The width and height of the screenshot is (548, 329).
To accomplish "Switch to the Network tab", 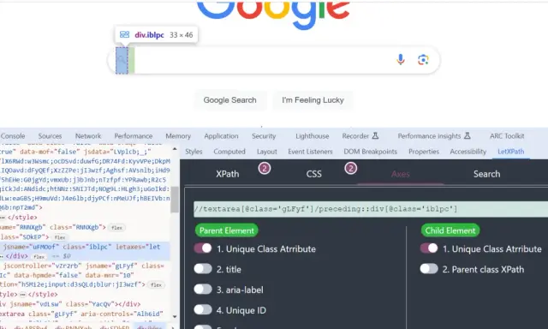I will click(x=88, y=136).
